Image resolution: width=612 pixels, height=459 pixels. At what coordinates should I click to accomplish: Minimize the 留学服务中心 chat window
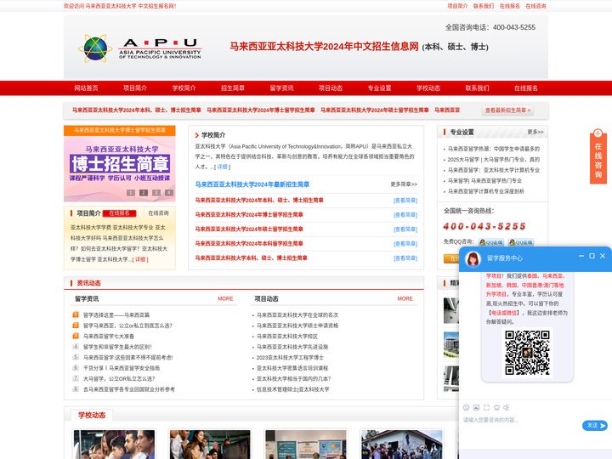pos(581,256)
